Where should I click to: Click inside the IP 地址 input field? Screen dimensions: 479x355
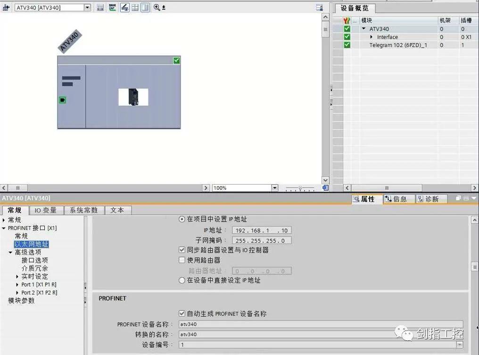coord(262,230)
